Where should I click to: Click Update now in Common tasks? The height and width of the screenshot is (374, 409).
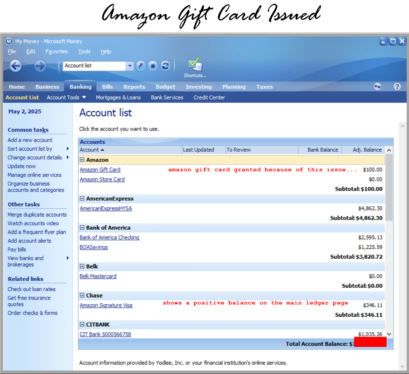click(22, 166)
